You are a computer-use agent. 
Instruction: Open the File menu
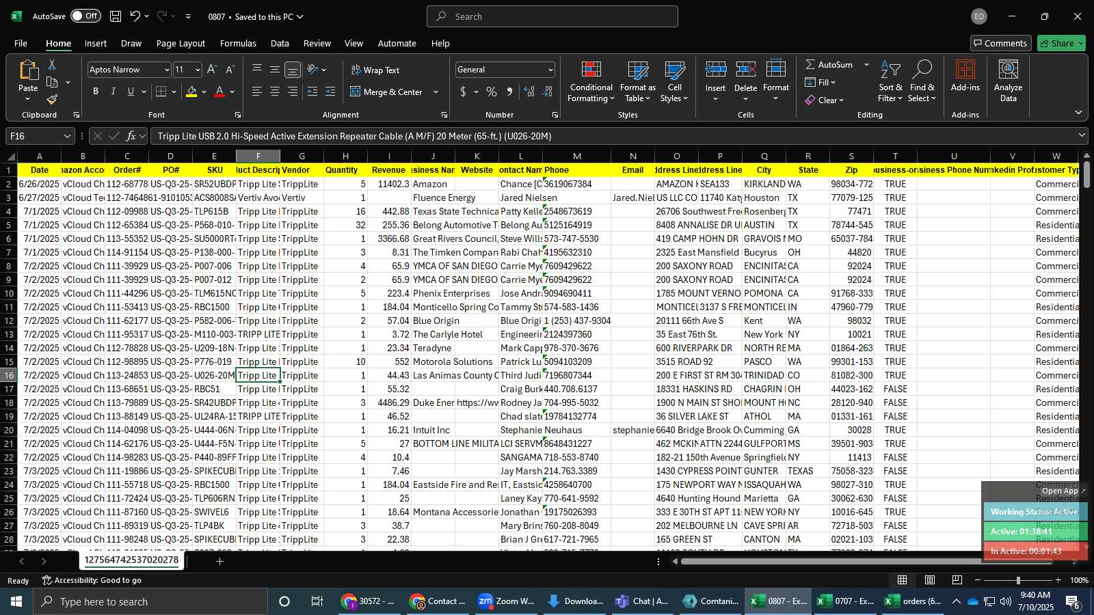click(21, 43)
